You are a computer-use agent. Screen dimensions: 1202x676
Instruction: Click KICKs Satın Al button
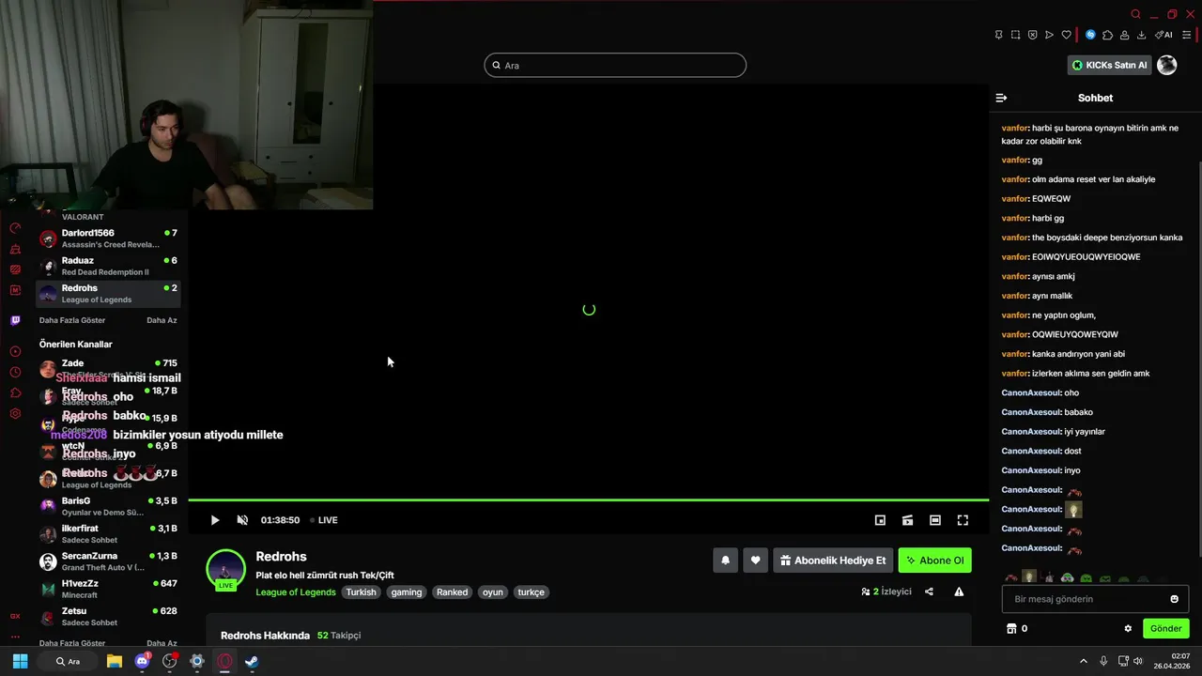(x=1110, y=65)
